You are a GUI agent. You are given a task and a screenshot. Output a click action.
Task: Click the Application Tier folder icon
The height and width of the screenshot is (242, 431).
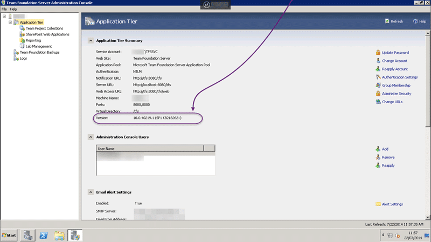click(x=16, y=22)
